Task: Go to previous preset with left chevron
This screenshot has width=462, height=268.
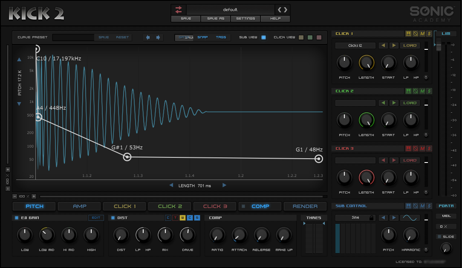Action: tap(279, 10)
